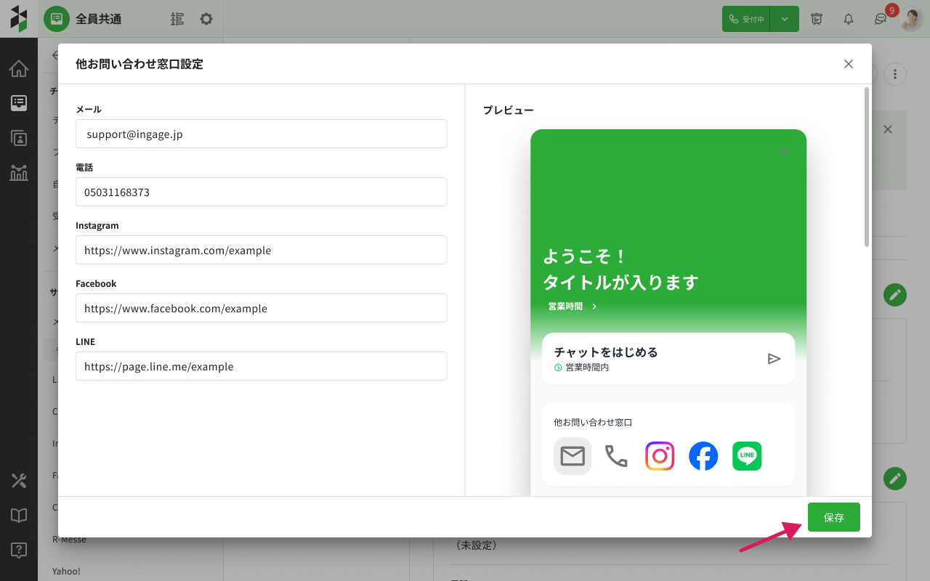The image size is (930, 581).
Task: Open the settings gear next to 全員共通
Action: [206, 19]
